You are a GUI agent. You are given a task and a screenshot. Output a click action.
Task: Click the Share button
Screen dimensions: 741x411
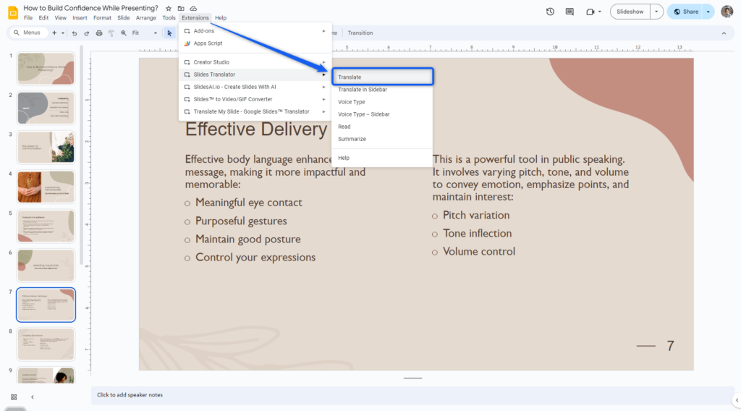click(685, 12)
